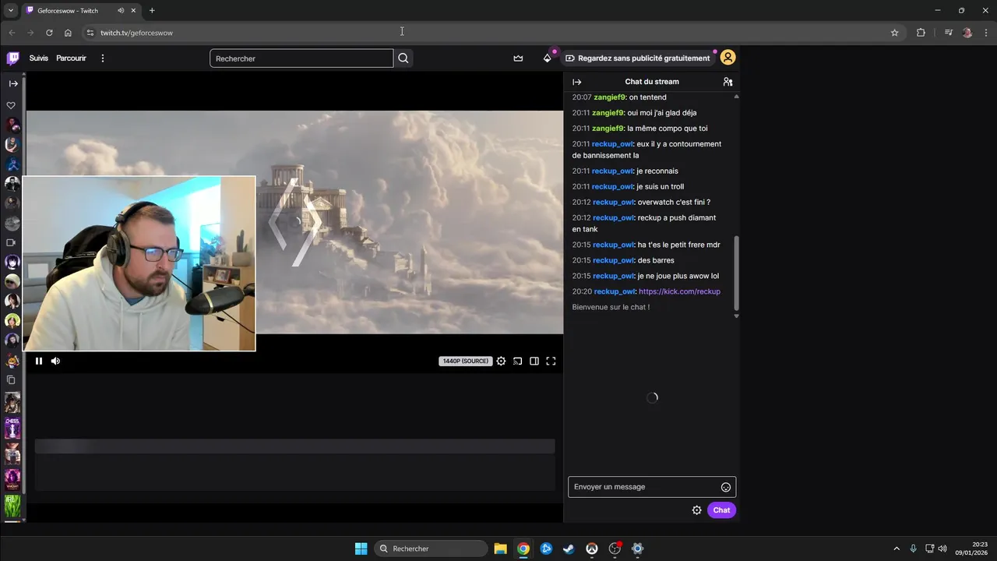Reload the page
This screenshot has width=997, height=561.
point(49,33)
